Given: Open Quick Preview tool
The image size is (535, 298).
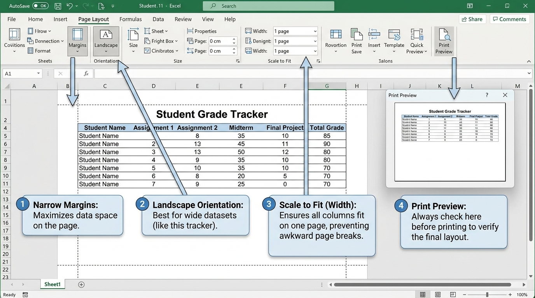Looking at the screenshot, I should click(417, 41).
